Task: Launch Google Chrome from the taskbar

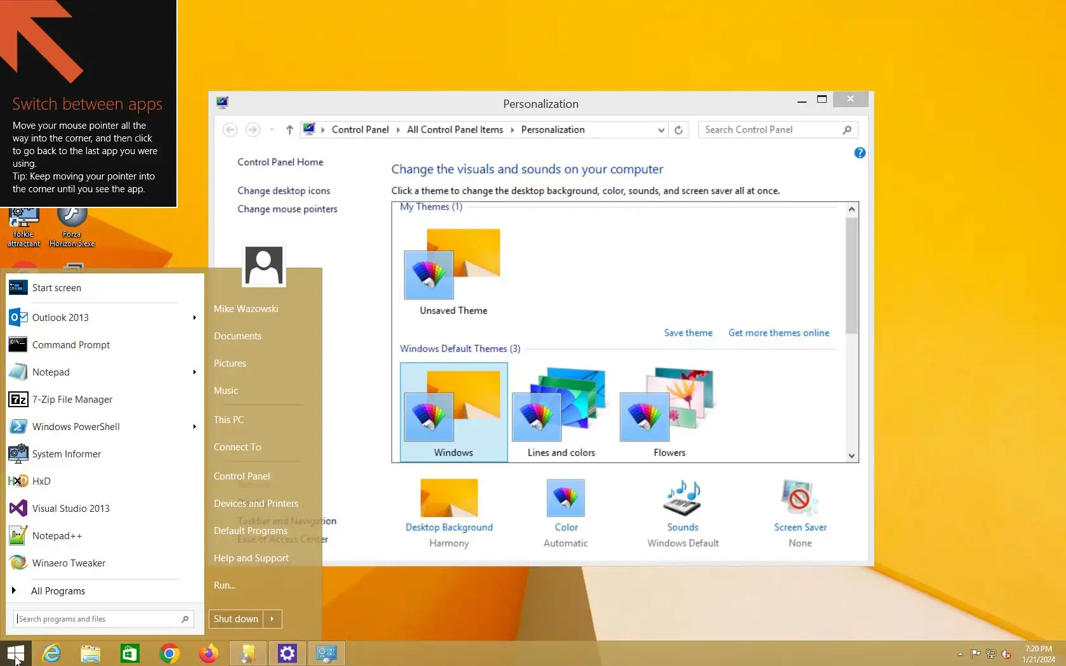Action: (x=169, y=653)
